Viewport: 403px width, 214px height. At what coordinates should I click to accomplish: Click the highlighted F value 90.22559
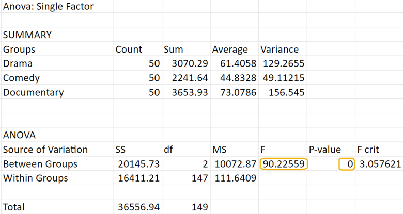coord(284,164)
